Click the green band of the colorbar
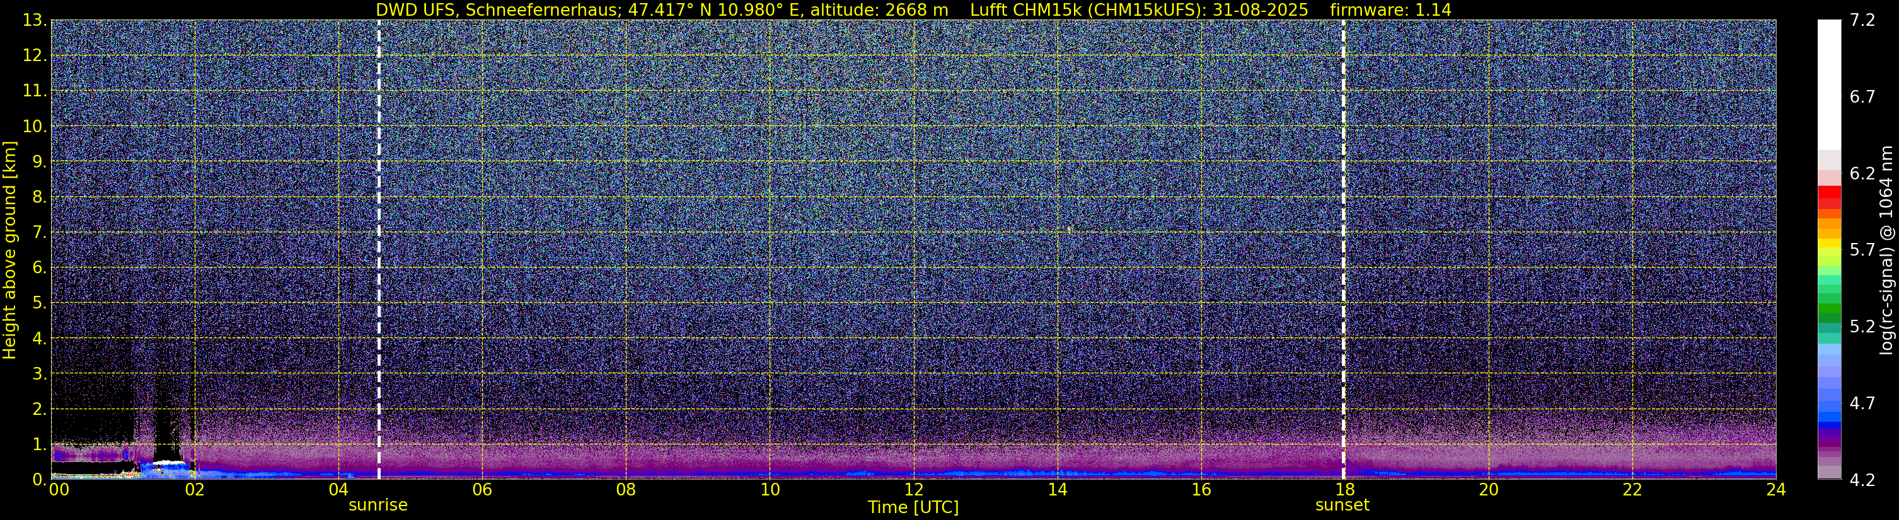Viewport: 1899px width, 520px height. pos(1829,309)
